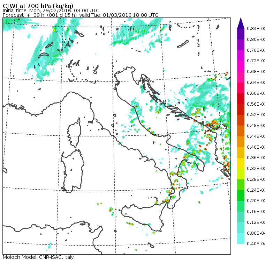
Task: Click the colorbar label 0.40E-03
Action: (256, 147)
